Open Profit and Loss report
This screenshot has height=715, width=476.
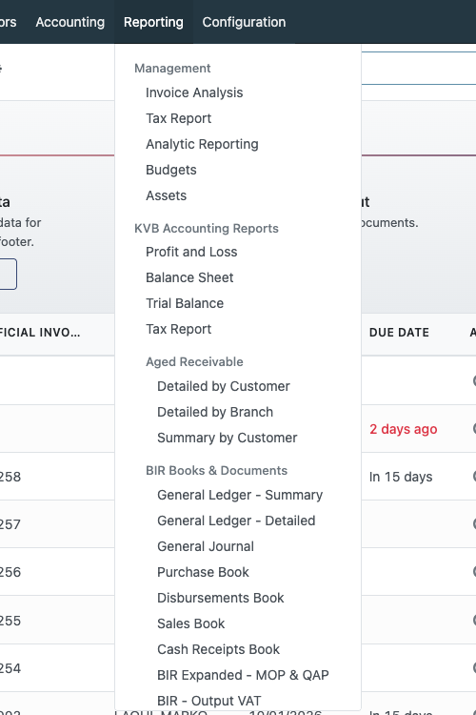coord(191,252)
